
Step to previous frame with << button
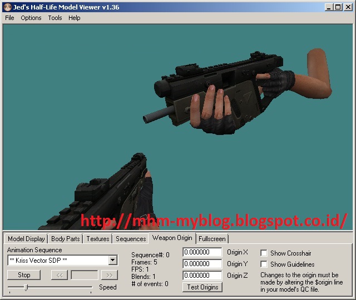click(60, 275)
